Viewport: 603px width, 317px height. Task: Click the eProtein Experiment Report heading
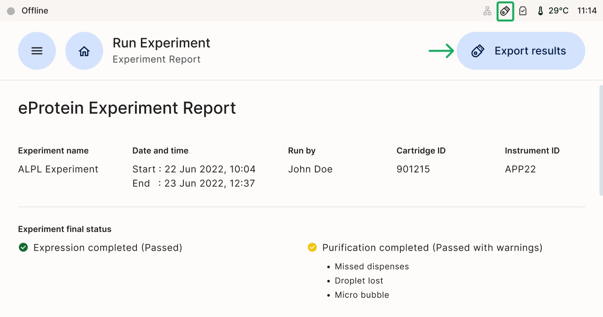[x=127, y=108]
